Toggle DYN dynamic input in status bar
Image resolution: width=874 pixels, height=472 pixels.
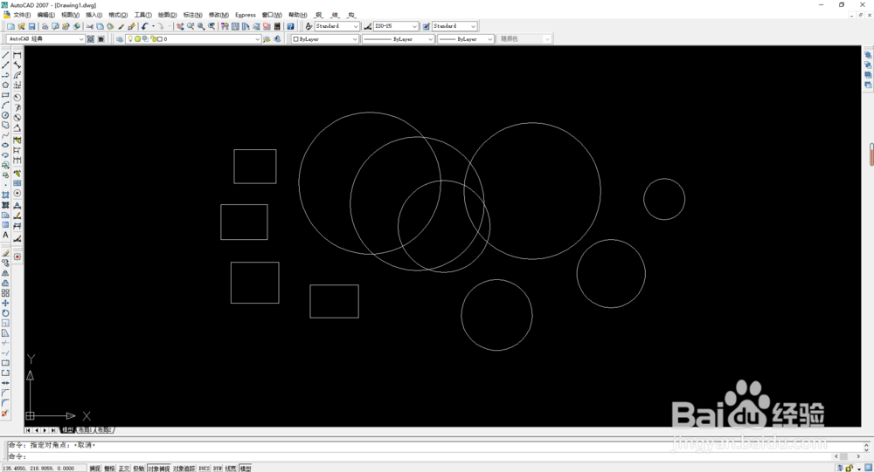[218, 469]
